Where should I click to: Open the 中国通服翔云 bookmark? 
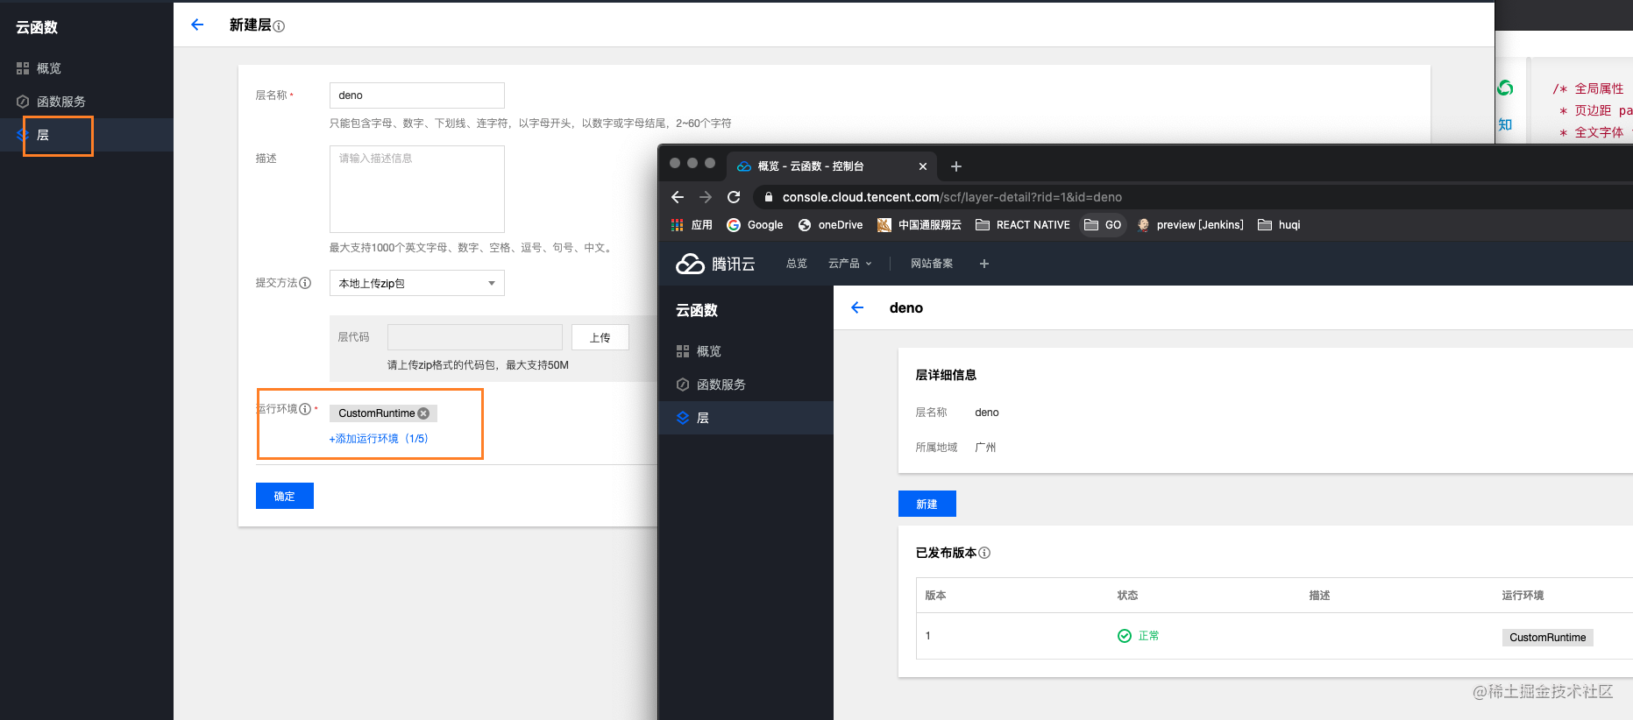(x=919, y=225)
